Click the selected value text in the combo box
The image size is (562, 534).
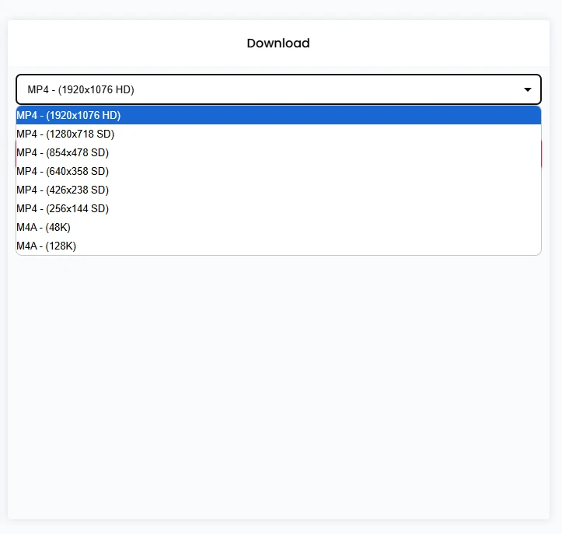pos(81,90)
